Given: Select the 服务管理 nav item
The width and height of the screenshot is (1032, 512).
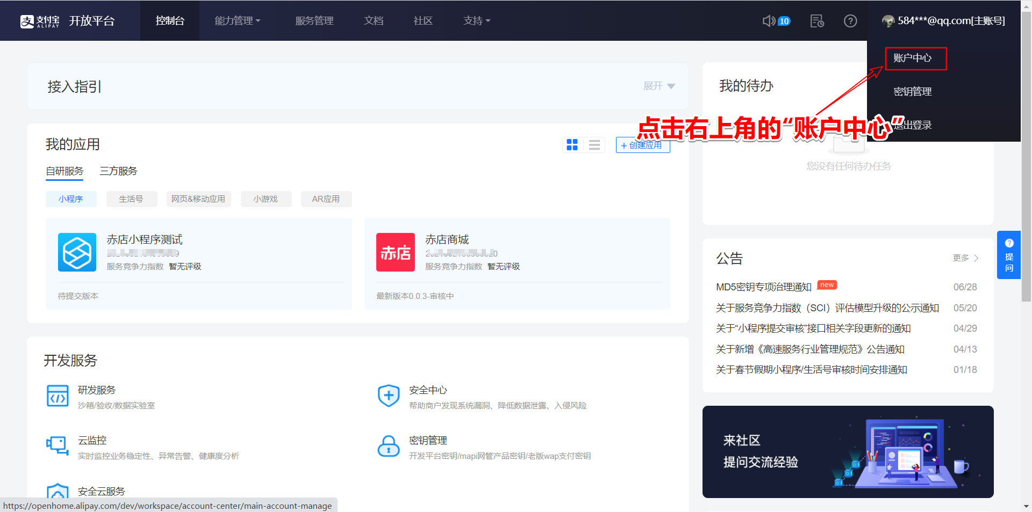Looking at the screenshot, I should click(314, 21).
